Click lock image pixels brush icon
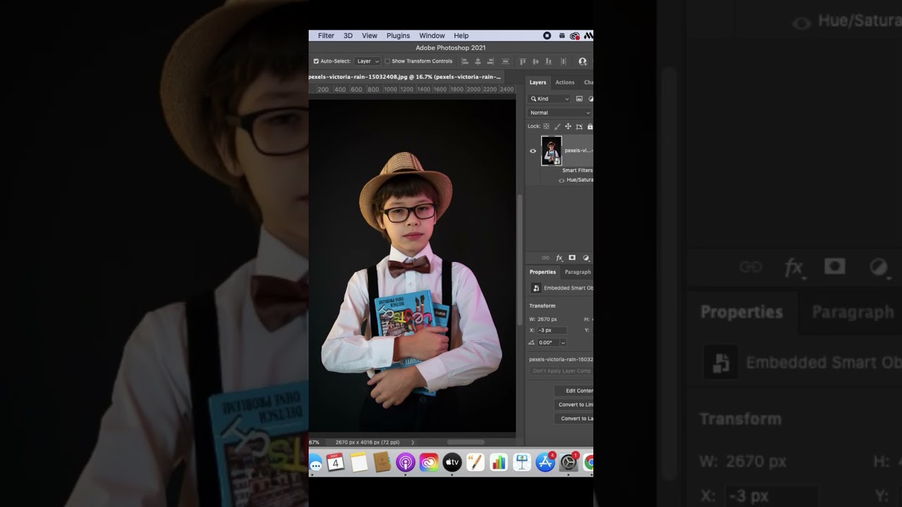 click(557, 127)
